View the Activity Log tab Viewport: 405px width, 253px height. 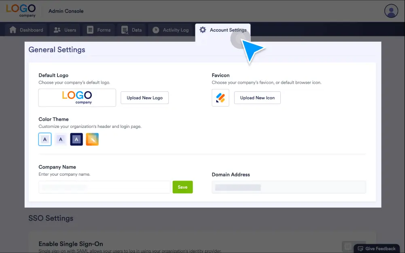[170, 30]
